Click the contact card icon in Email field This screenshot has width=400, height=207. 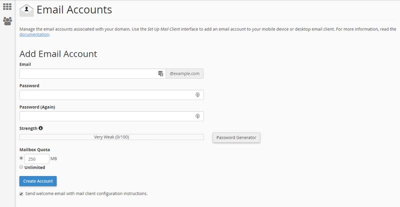[160, 74]
